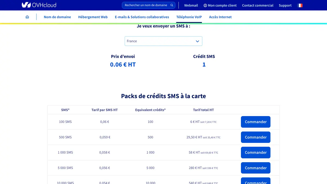Viewport: 327px width, 184px height.
Task: Click the 0.06 € HT sending price
Action: tap(123, 65)
